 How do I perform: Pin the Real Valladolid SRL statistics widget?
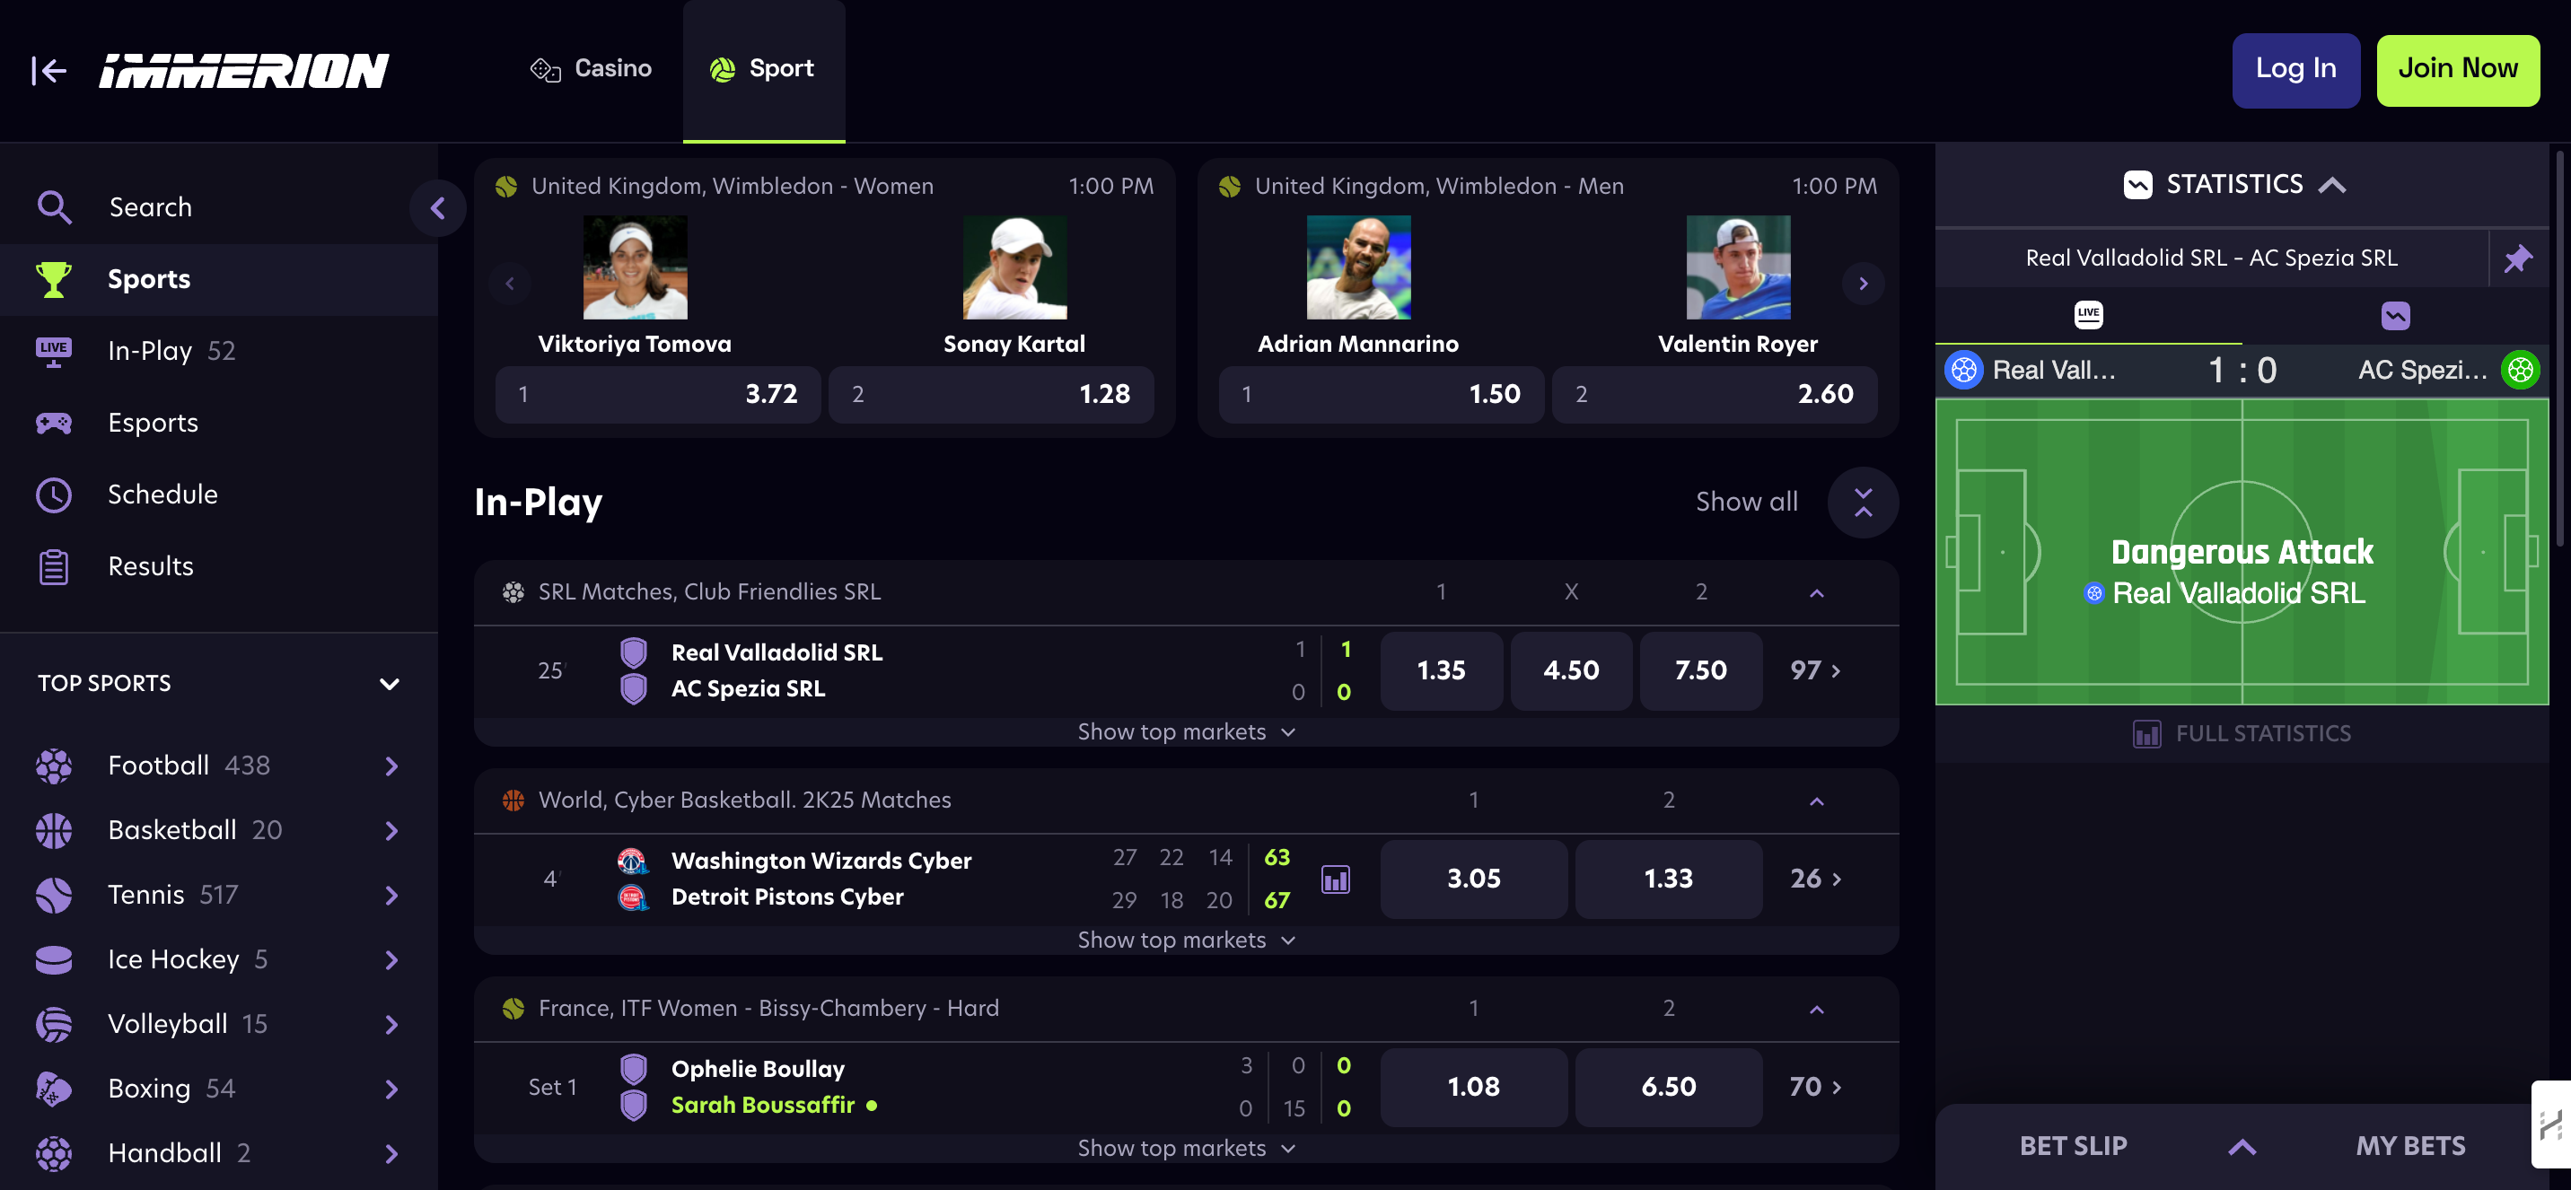tap(2519, 258)
